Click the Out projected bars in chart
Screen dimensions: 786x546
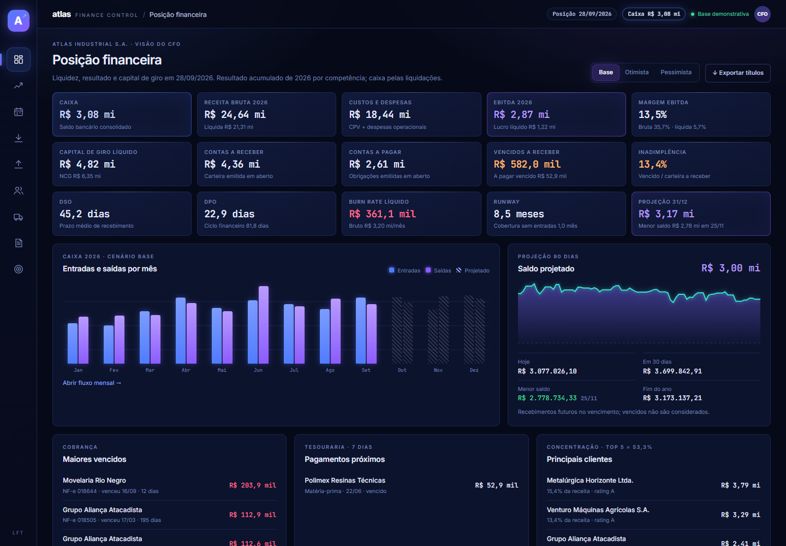click(402, 331)
